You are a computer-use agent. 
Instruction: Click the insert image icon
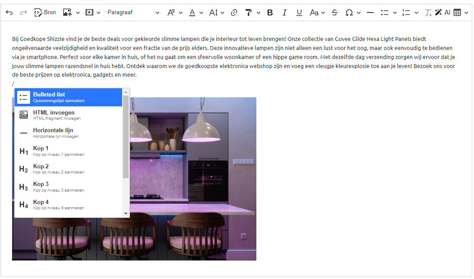[68, 12]
